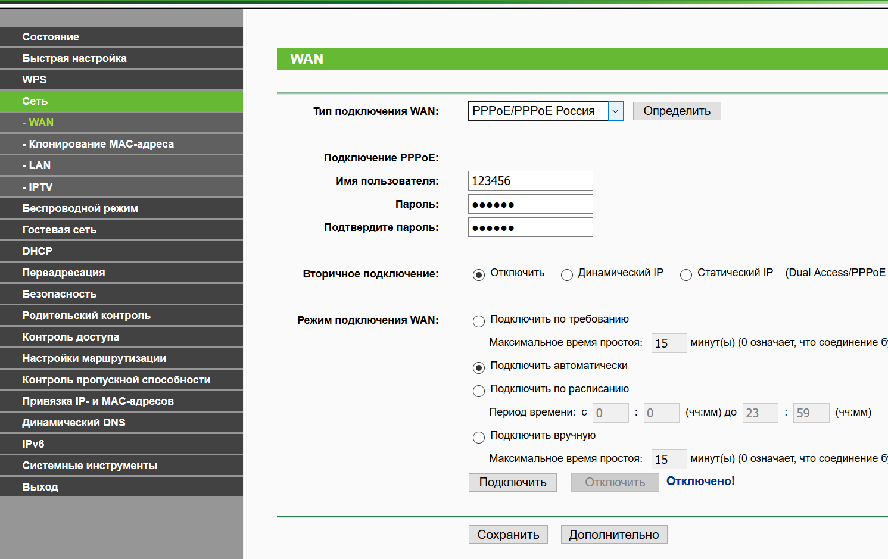888x559 pixels.
Task: Click the Пароль input field
Action: point(531,204)
